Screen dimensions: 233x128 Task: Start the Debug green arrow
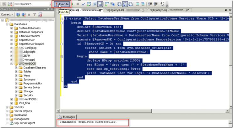[x=73, y=4]
